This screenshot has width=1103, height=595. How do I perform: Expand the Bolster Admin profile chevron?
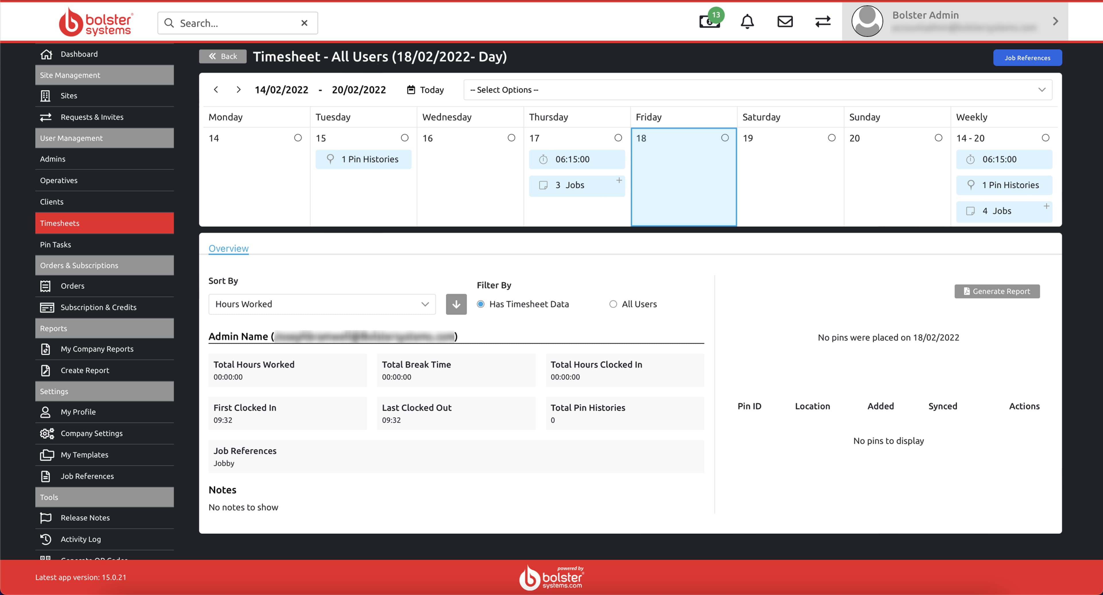[x=1055, y=21]
